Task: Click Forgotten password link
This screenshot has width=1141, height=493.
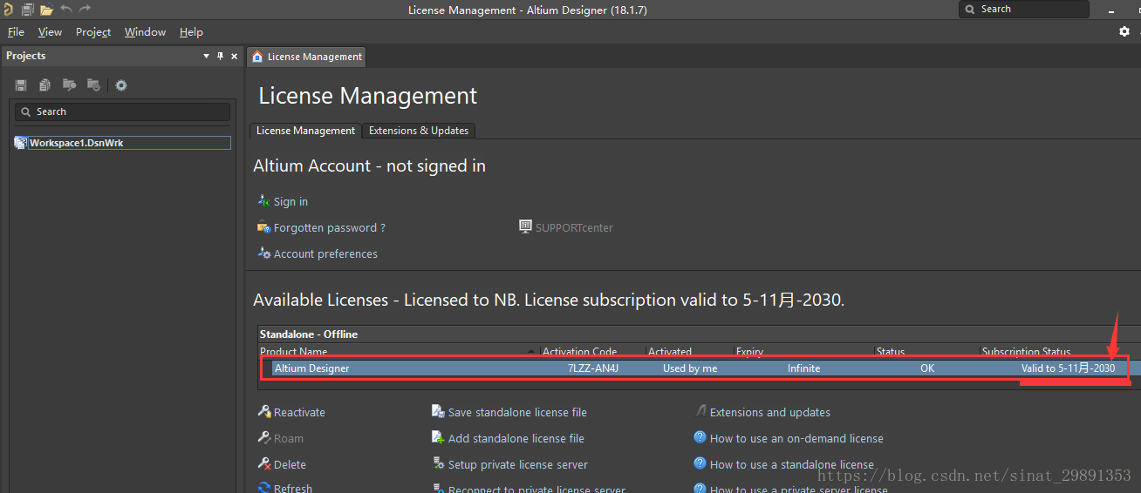Action: tap(330, 228)
